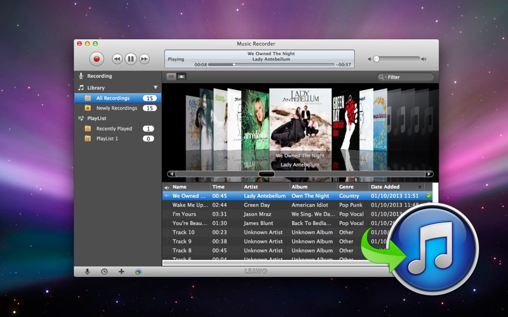508x317 pixels.
Task: Click the speaker column header icon
Action: pos(167,187)
